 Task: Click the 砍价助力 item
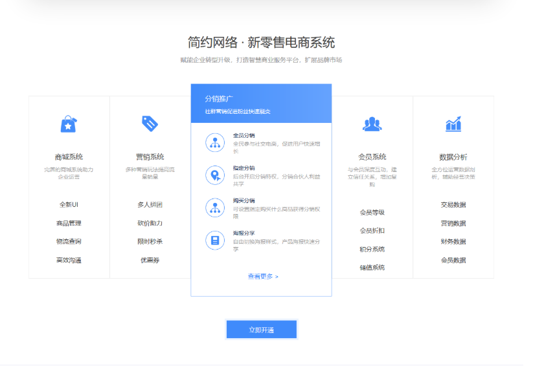point(150,223)
